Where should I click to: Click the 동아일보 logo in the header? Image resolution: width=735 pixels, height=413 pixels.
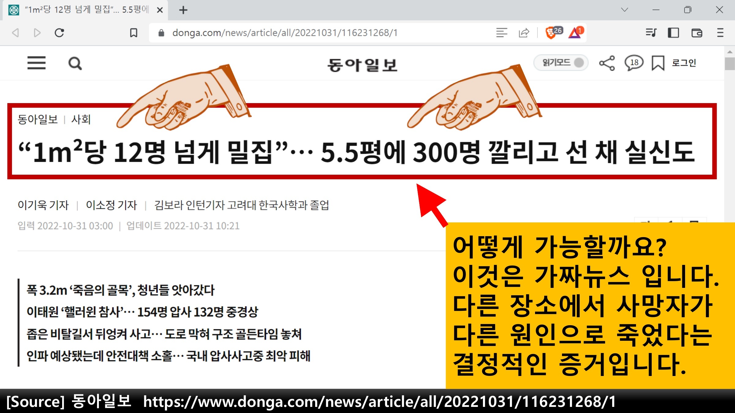(x=362, y=65)
